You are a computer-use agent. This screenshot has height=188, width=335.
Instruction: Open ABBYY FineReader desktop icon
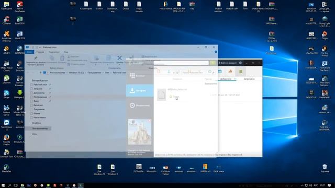tap(20, 6)
